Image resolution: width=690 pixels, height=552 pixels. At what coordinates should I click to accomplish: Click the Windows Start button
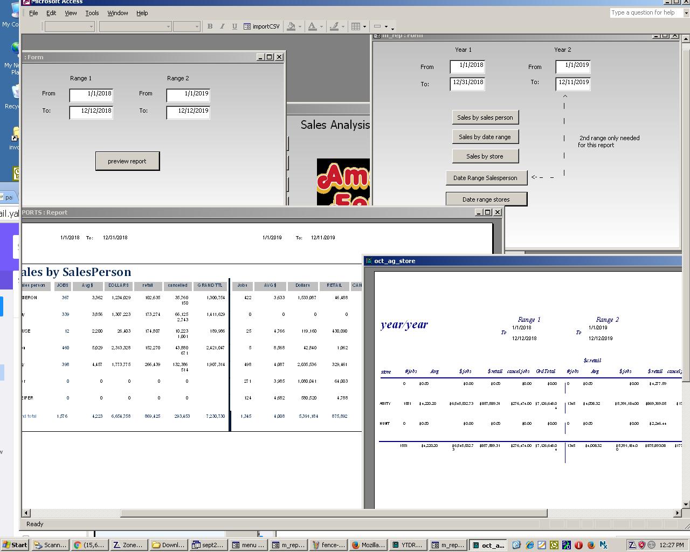click(15, 545)
